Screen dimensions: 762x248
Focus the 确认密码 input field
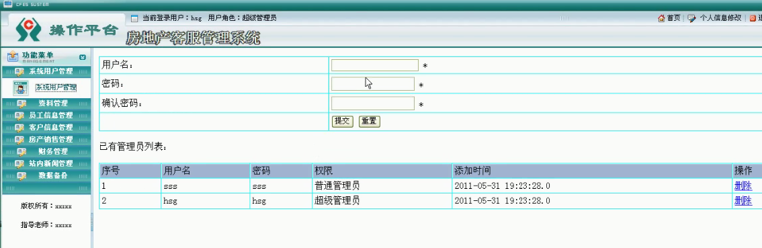(373, 103)
